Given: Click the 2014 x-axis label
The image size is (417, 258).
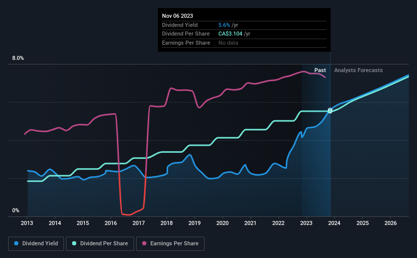Looking at the screenshot, I should (x=55, y=223).
